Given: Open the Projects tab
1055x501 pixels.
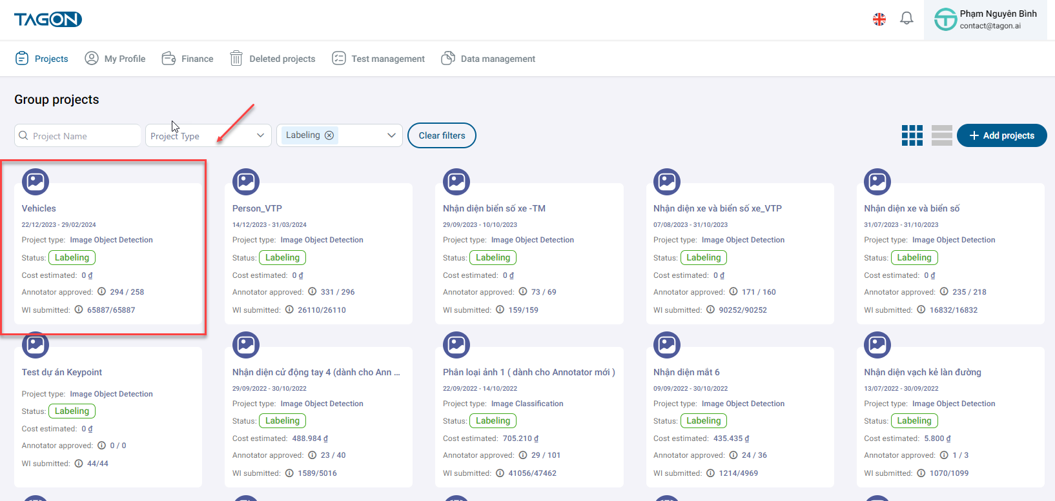Looking at the screenshot, I should [42, 59].
